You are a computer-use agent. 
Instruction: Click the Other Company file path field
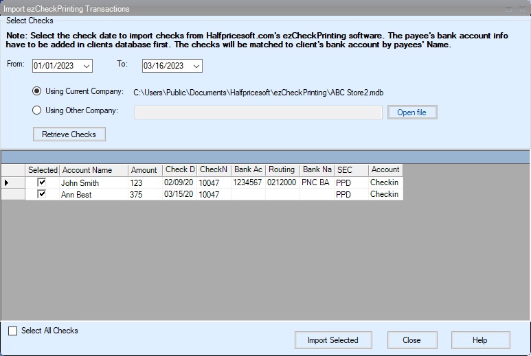(x=258, y=112)
